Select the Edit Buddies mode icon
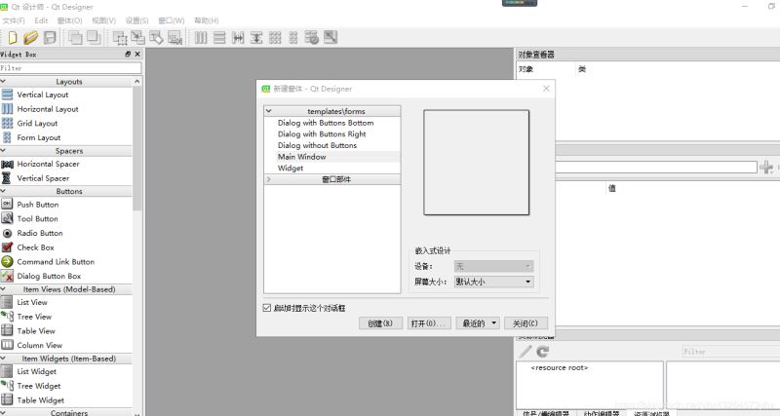Viewport: 780px width, 416px height. pyautogui.click(x=156, y=37)
